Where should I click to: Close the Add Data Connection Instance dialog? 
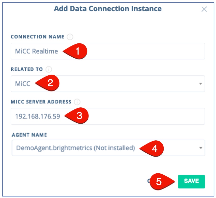click(204, 9)
